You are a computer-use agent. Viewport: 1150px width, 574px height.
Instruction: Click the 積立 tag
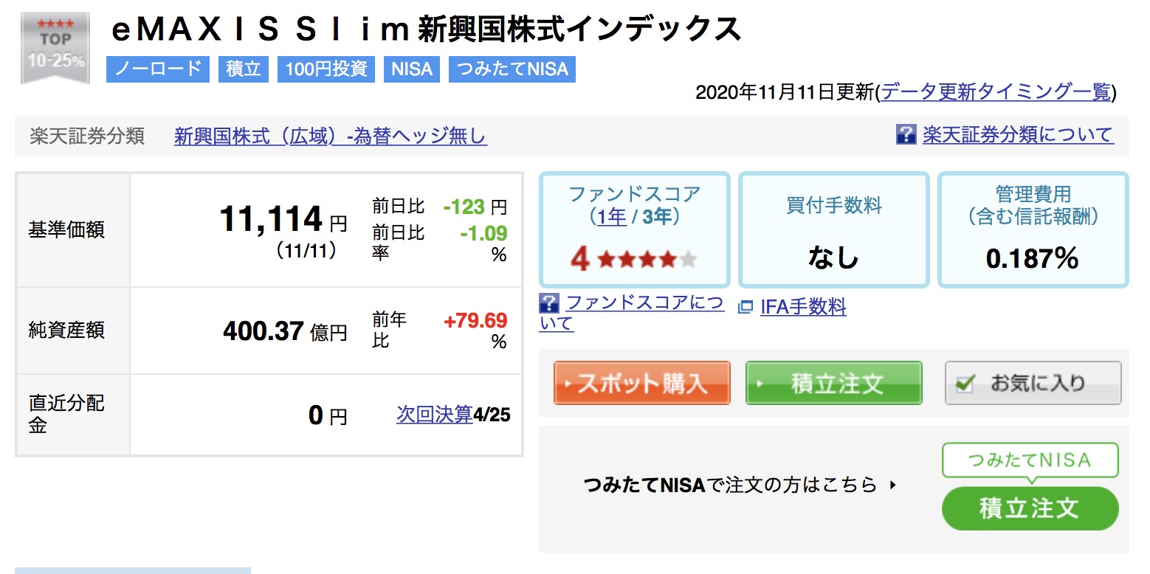point(244,69)
